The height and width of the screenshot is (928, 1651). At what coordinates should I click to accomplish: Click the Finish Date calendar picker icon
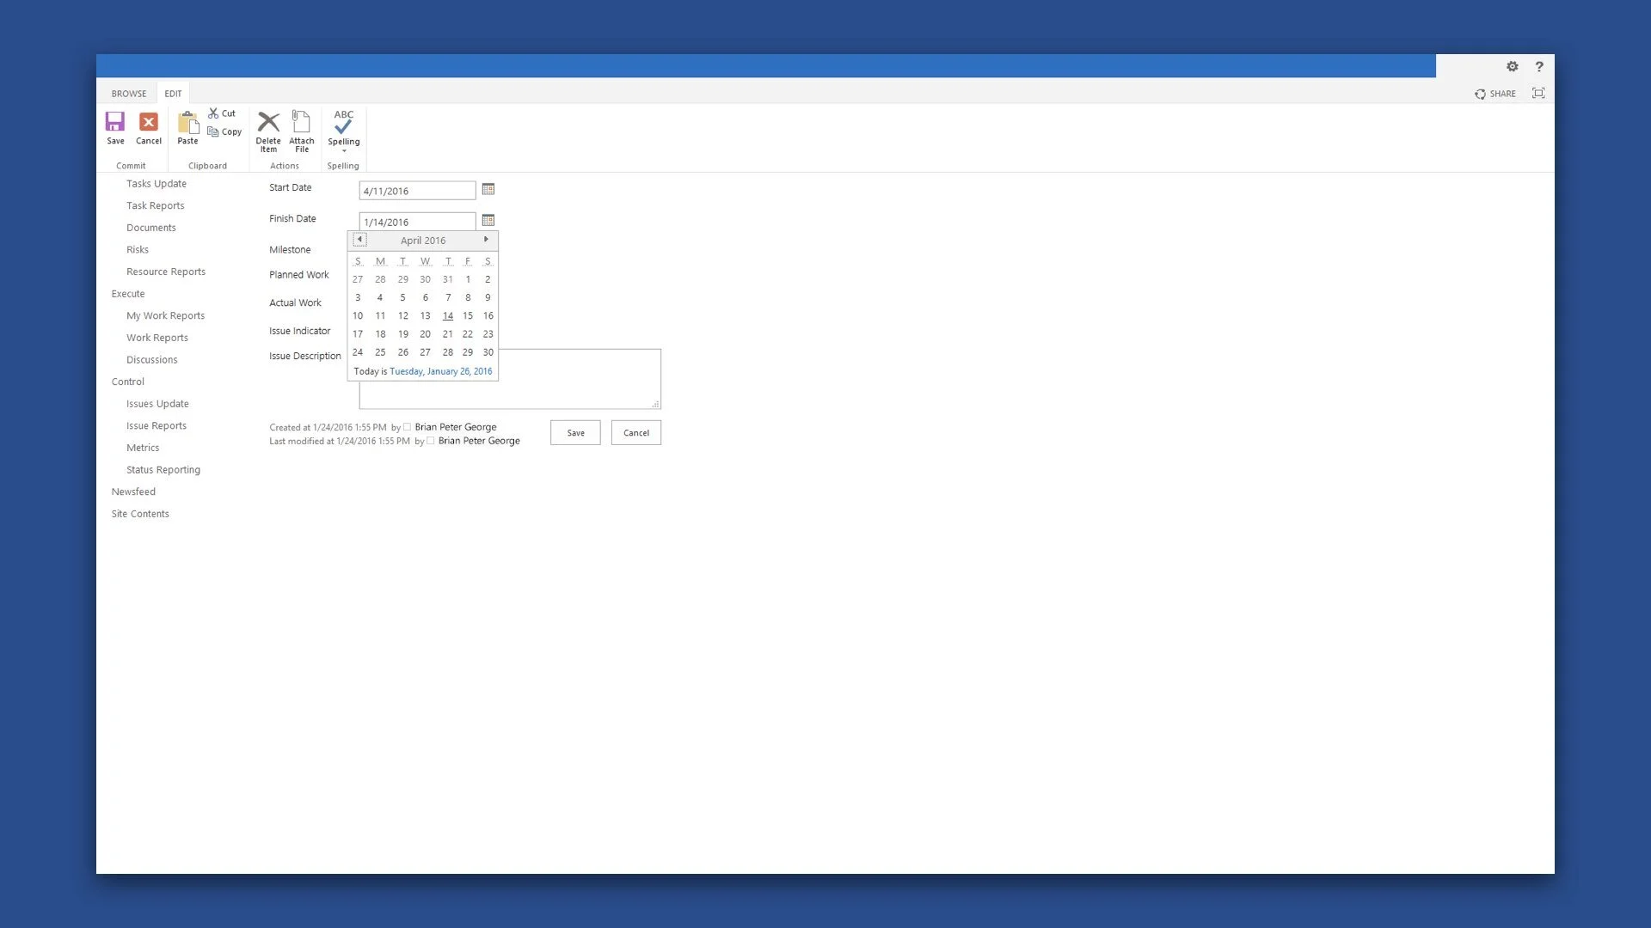point(488,221)
